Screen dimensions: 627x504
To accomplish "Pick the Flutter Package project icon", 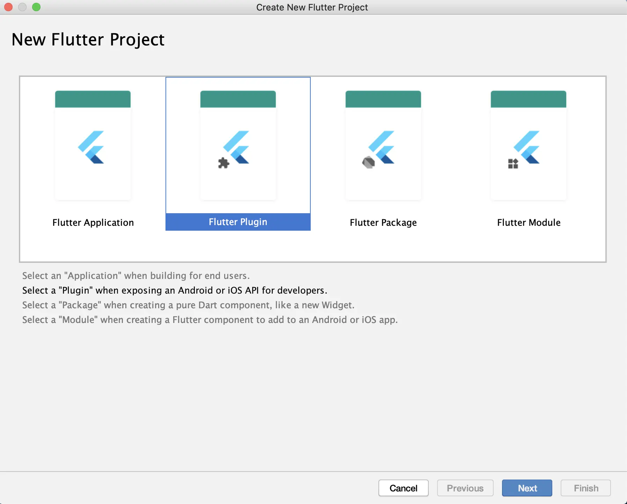I will pos(383,145).
